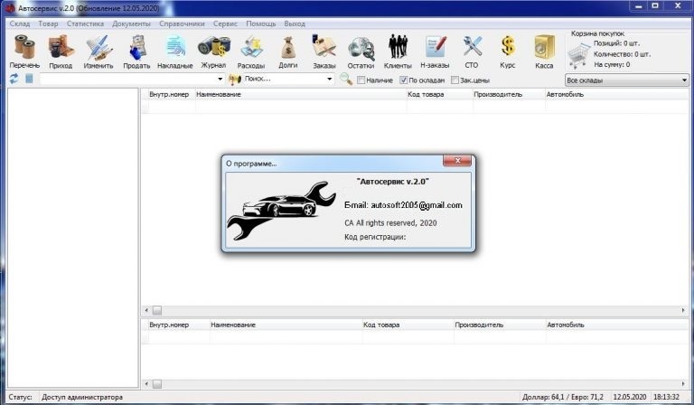Enable the Наличие checkbox
Viewport: 694px width, 405px height.
tap(361, 80)
